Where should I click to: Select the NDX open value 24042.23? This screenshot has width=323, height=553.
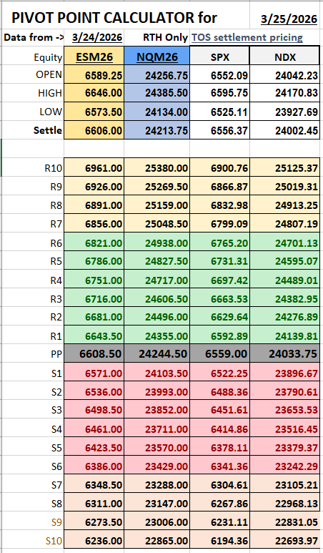[x=285, y=75]
